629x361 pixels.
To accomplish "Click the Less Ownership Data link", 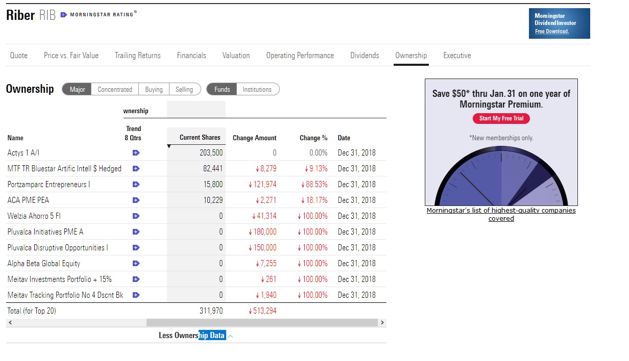I will (192, 336).
